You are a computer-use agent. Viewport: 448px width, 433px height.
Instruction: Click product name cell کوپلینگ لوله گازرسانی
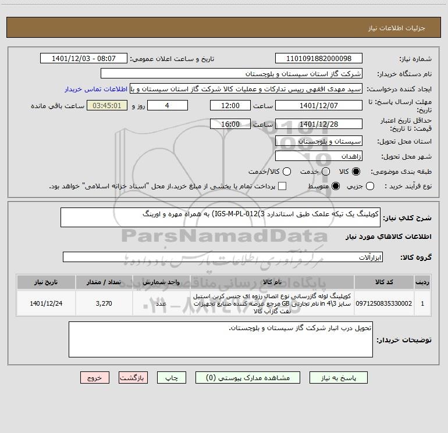tap(272, 303)
